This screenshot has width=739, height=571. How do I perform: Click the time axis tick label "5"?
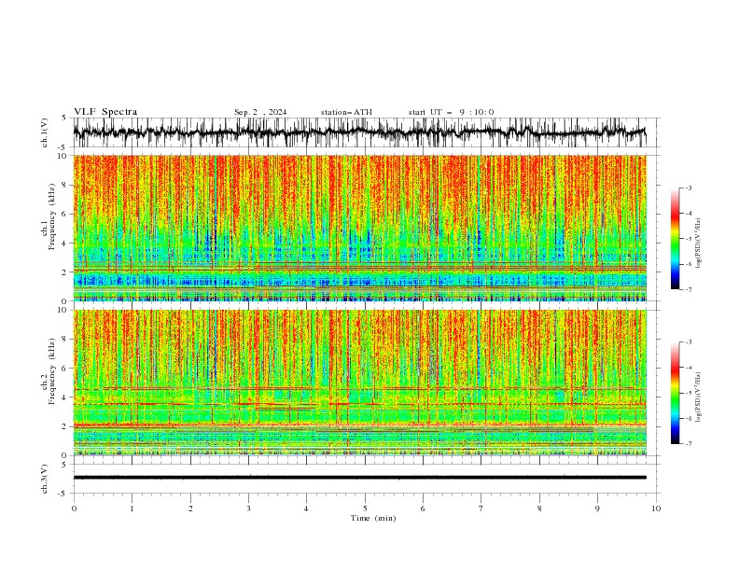click(x=365, y=508)
